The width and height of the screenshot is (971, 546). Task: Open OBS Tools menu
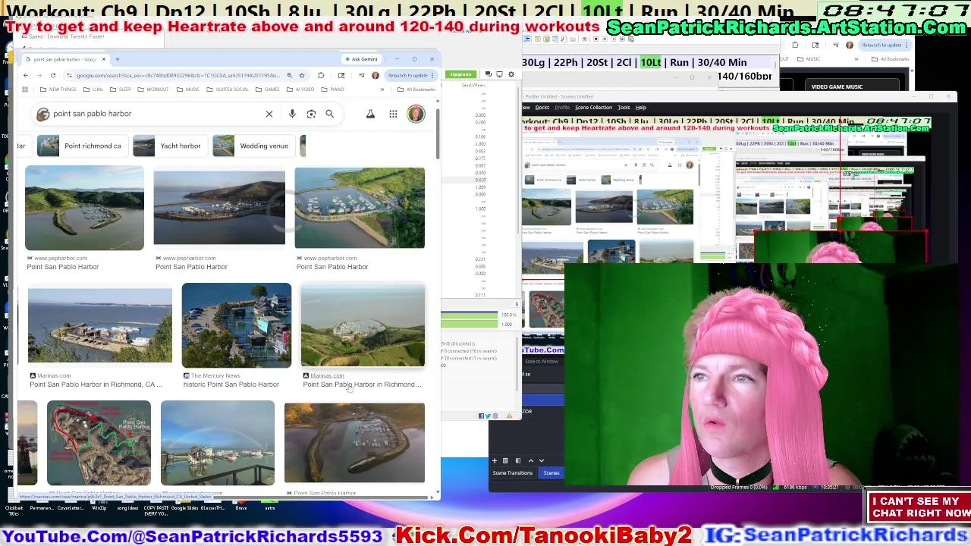coord(624,108)
